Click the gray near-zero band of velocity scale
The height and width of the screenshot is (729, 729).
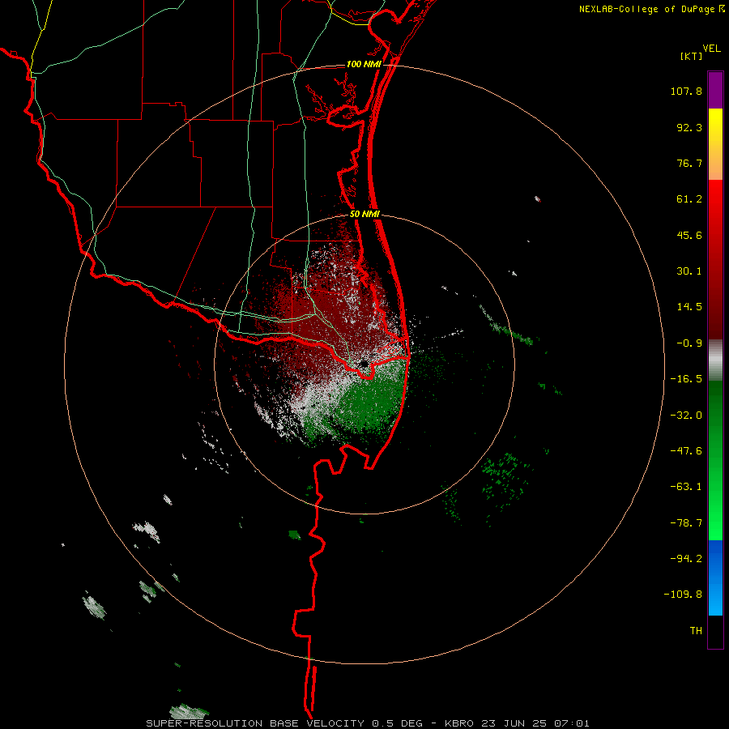click(x=715, y=360)
